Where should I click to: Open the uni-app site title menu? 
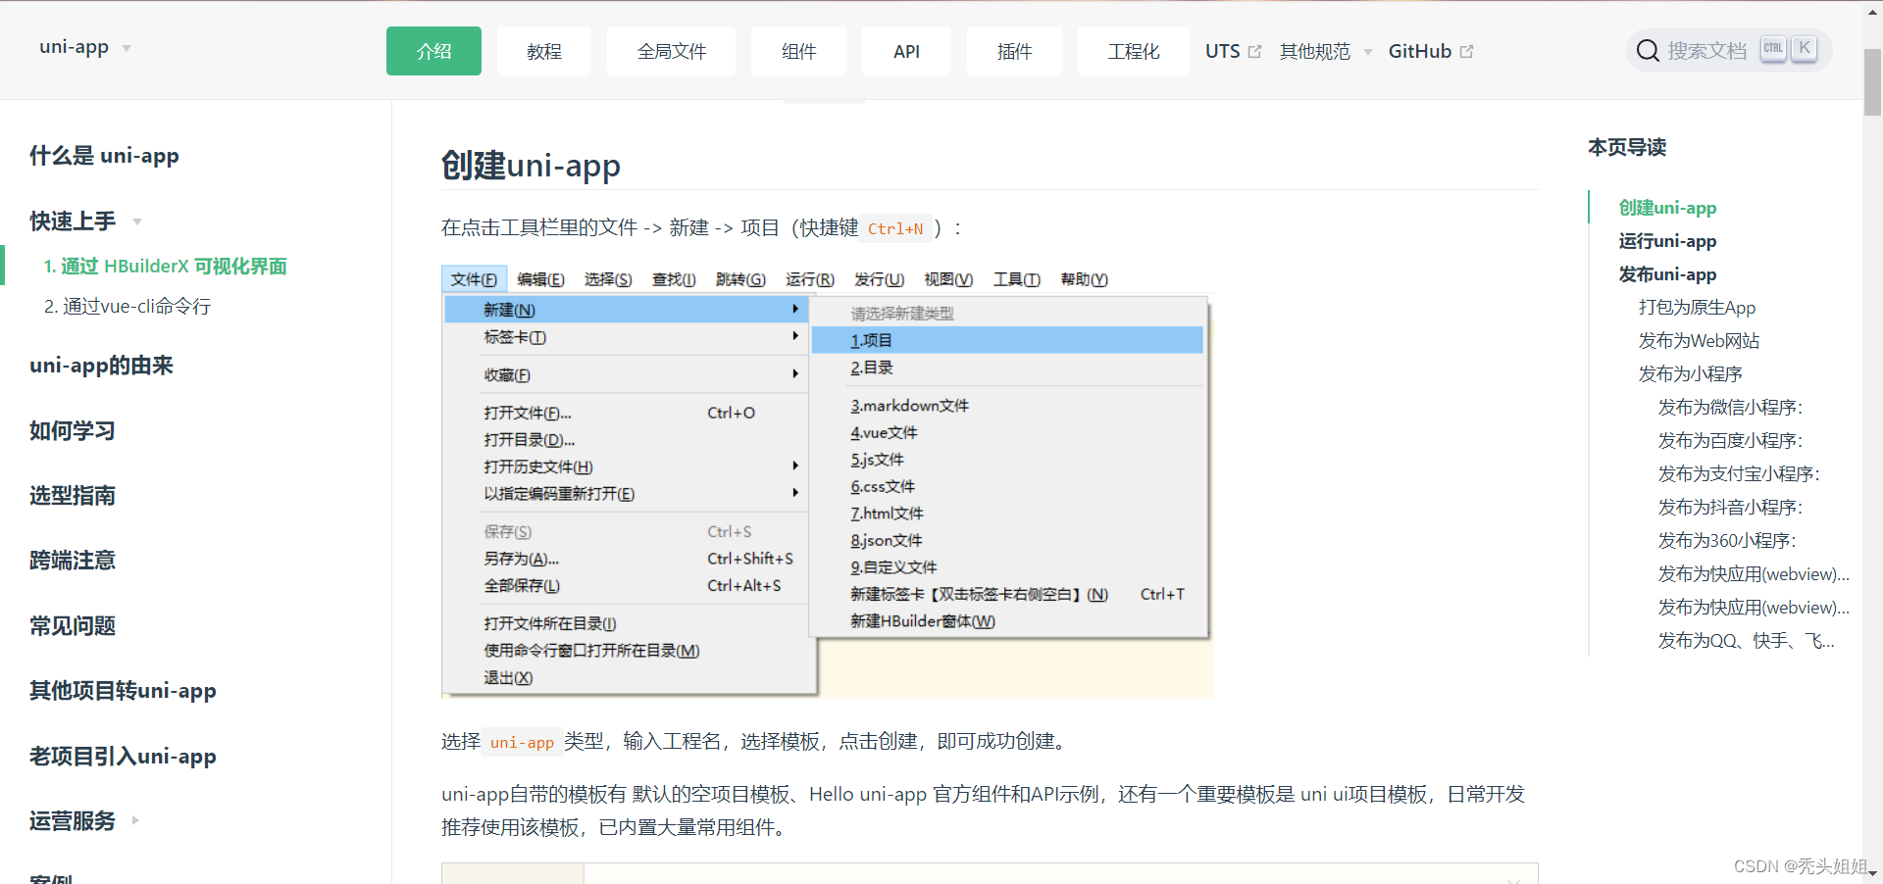pos(75,46)
